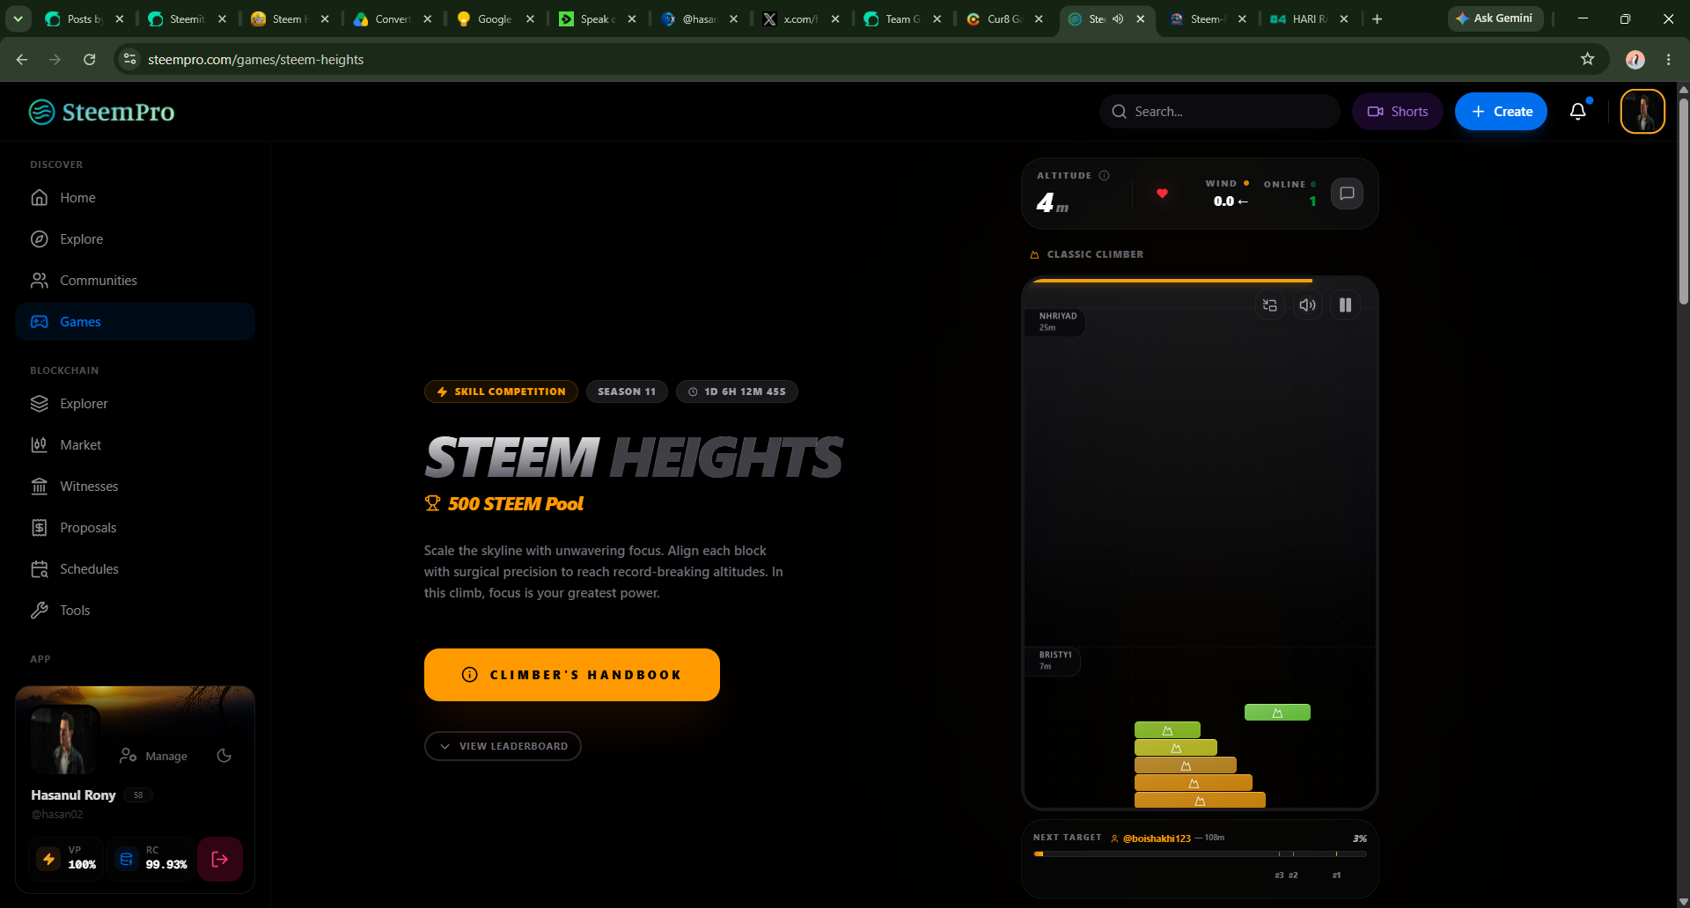
Task: Pause the Steem Heights game
Action: tap(1345, 305)
